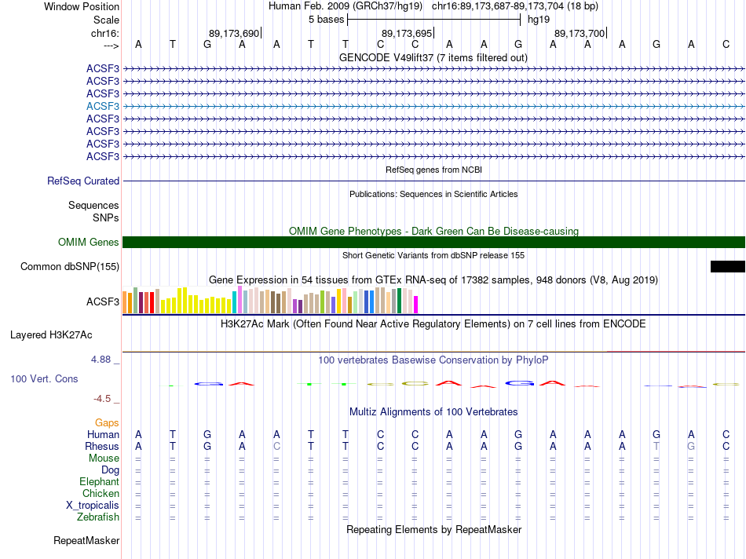Click the 89,173,695 position marker
This screenshot has height=559, width=746.
click(x=407, y=33)
